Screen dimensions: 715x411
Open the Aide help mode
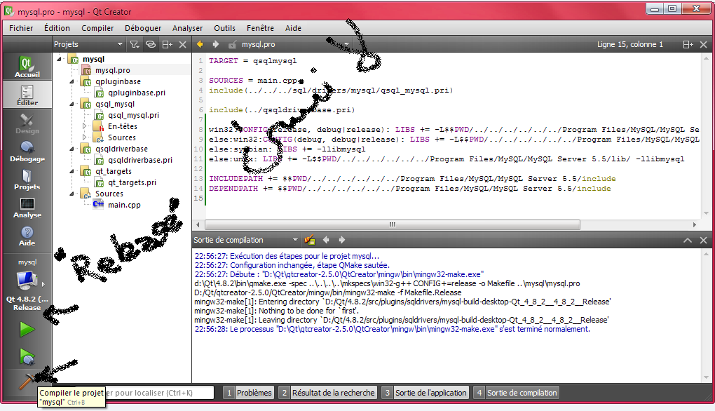tap(27, 236)
